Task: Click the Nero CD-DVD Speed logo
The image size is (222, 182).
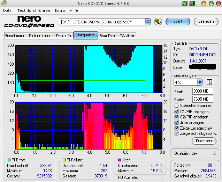Action: [x=29, y=21]
